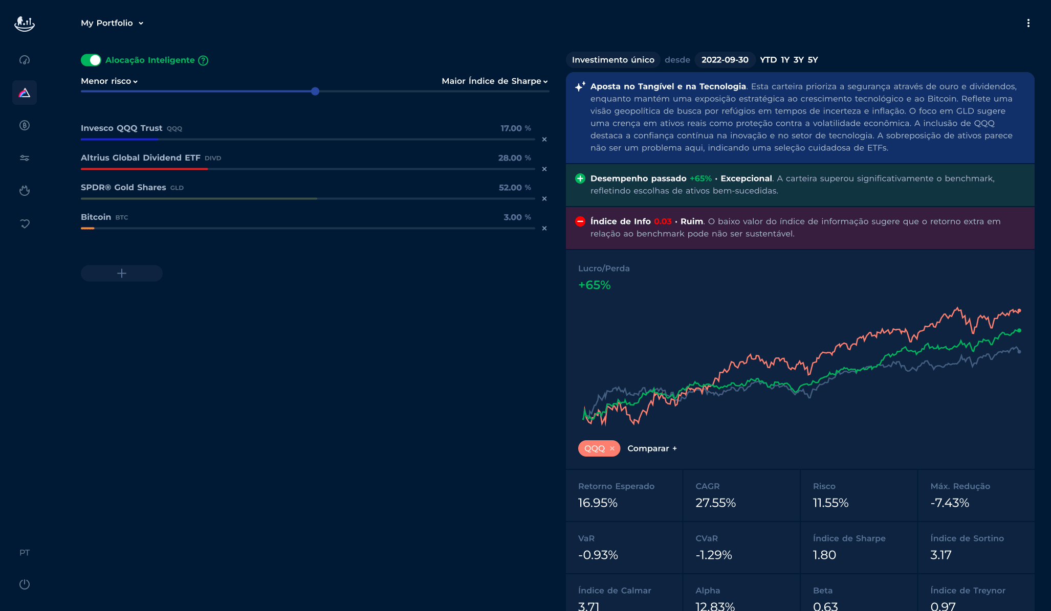This screenshot has height=611, width=1051.
Task: Click the Desempenho passado insight panel
Action: pos(800,185)
